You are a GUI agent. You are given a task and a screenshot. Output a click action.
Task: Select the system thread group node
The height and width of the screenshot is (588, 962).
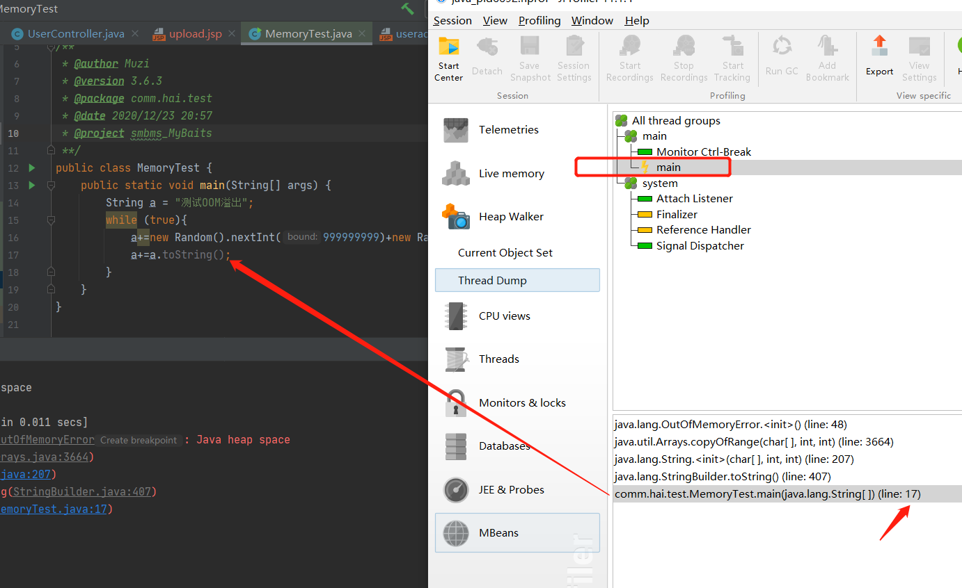660,183
